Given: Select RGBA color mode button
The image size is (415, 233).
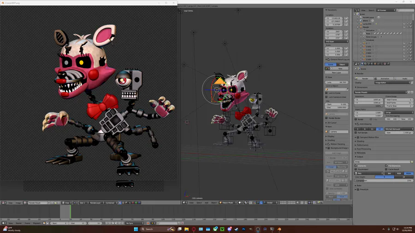Looking at the screenshot, I should pyautogui.click(x=409, y=173).
